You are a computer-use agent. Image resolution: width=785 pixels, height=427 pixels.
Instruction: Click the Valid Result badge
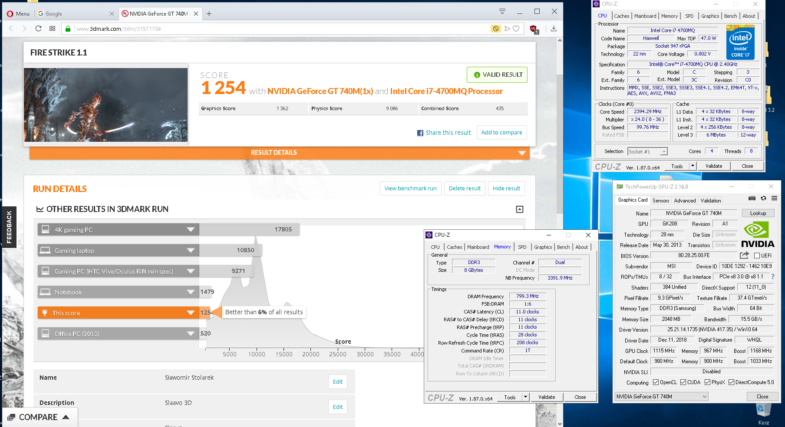tap(497, 75)
